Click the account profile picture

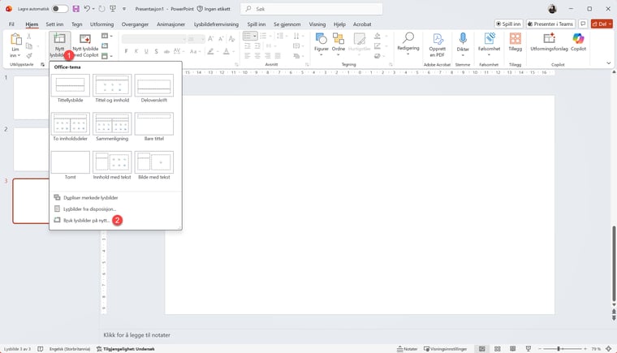[x=553, y=9]
